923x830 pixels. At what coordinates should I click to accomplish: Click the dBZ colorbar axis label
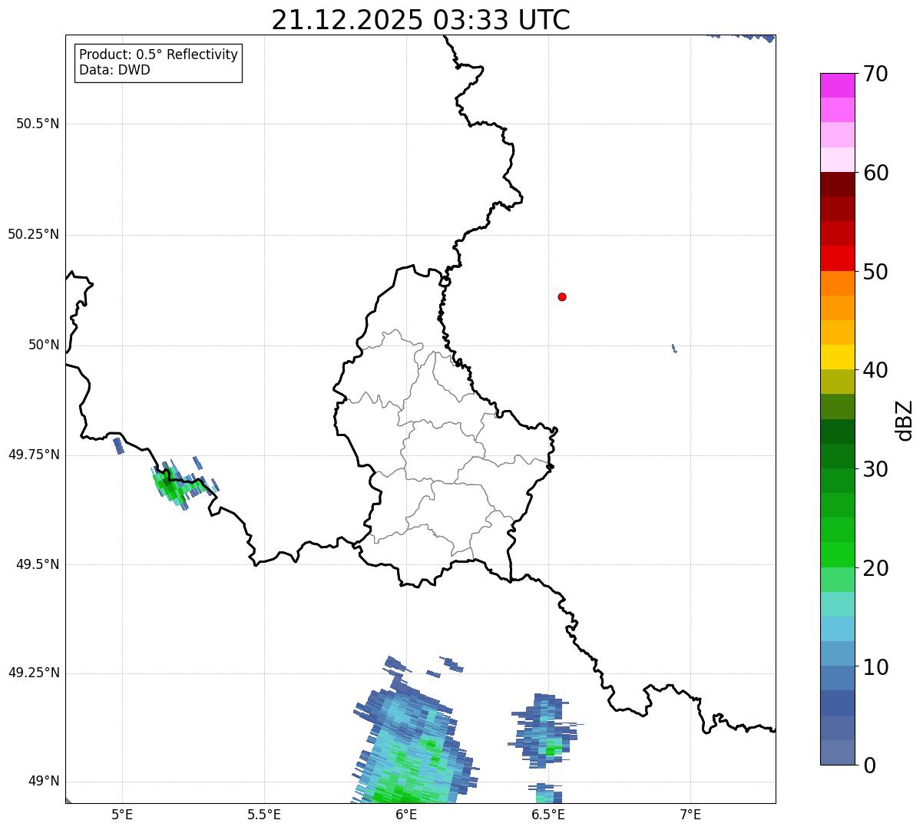(x=905, y=420)
